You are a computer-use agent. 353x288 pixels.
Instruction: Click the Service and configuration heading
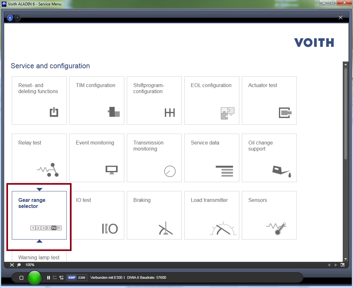(x=50, y=66)
